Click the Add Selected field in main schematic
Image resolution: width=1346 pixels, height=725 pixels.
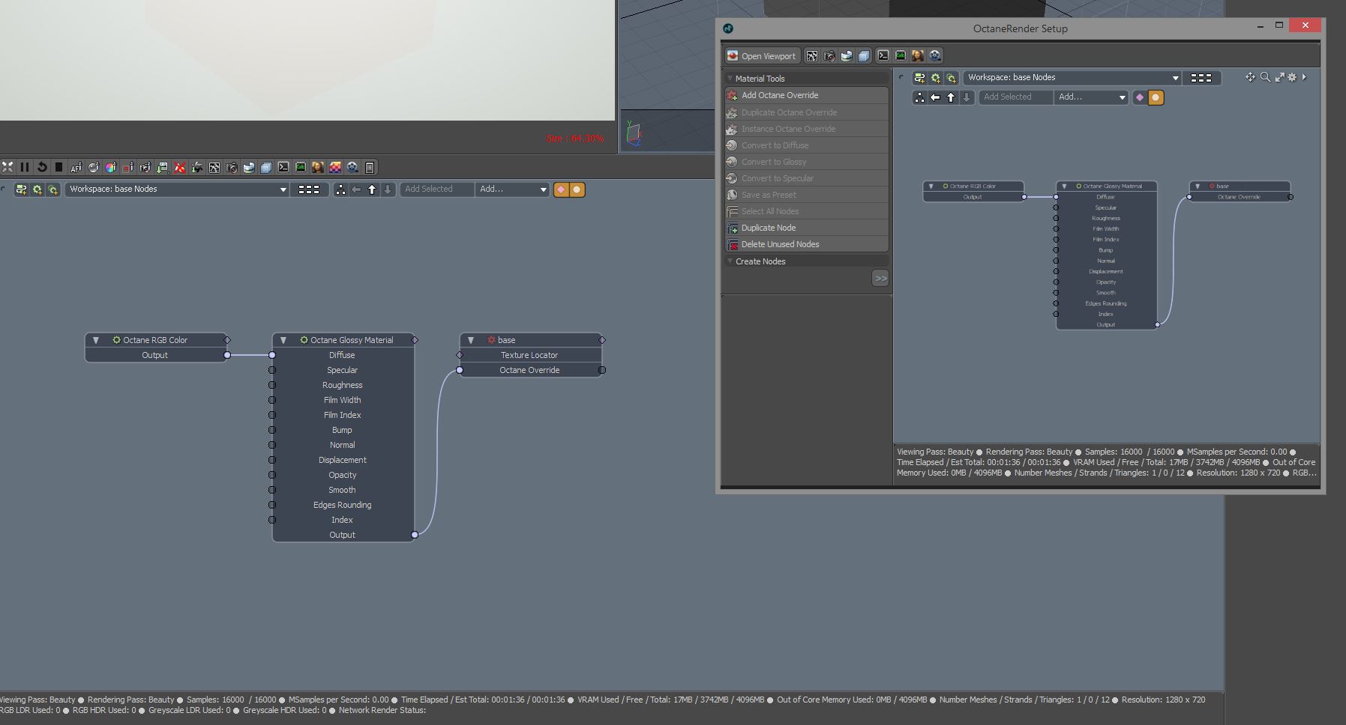tap(437, 189)
